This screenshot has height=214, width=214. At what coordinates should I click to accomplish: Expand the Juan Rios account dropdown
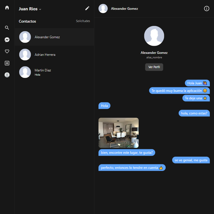coord(30,9)
